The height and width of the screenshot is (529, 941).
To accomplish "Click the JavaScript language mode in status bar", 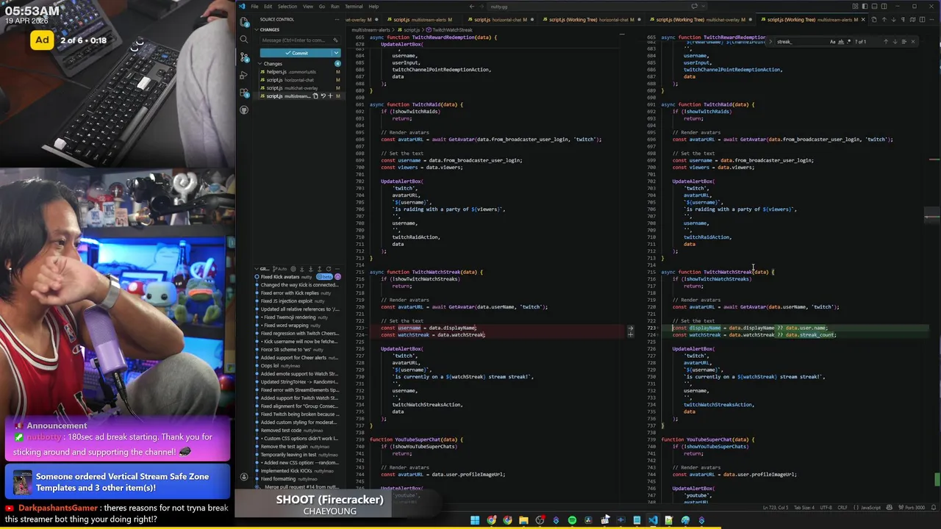I will pos(870,507).
